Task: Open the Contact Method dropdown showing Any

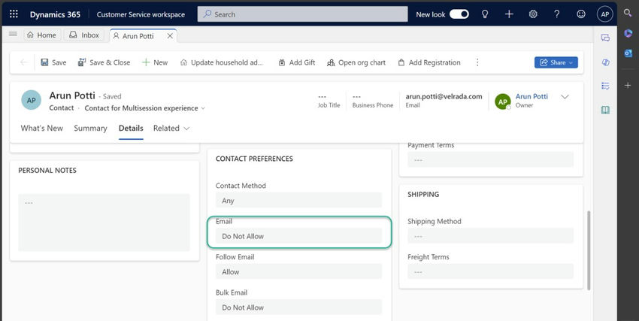Action: click(x=298, y=201)
